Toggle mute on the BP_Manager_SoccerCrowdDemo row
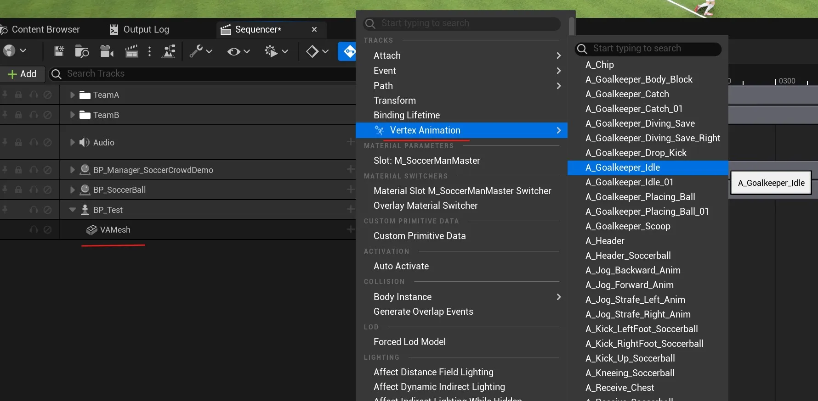This screenshot has width=818, height=401. 47,170
